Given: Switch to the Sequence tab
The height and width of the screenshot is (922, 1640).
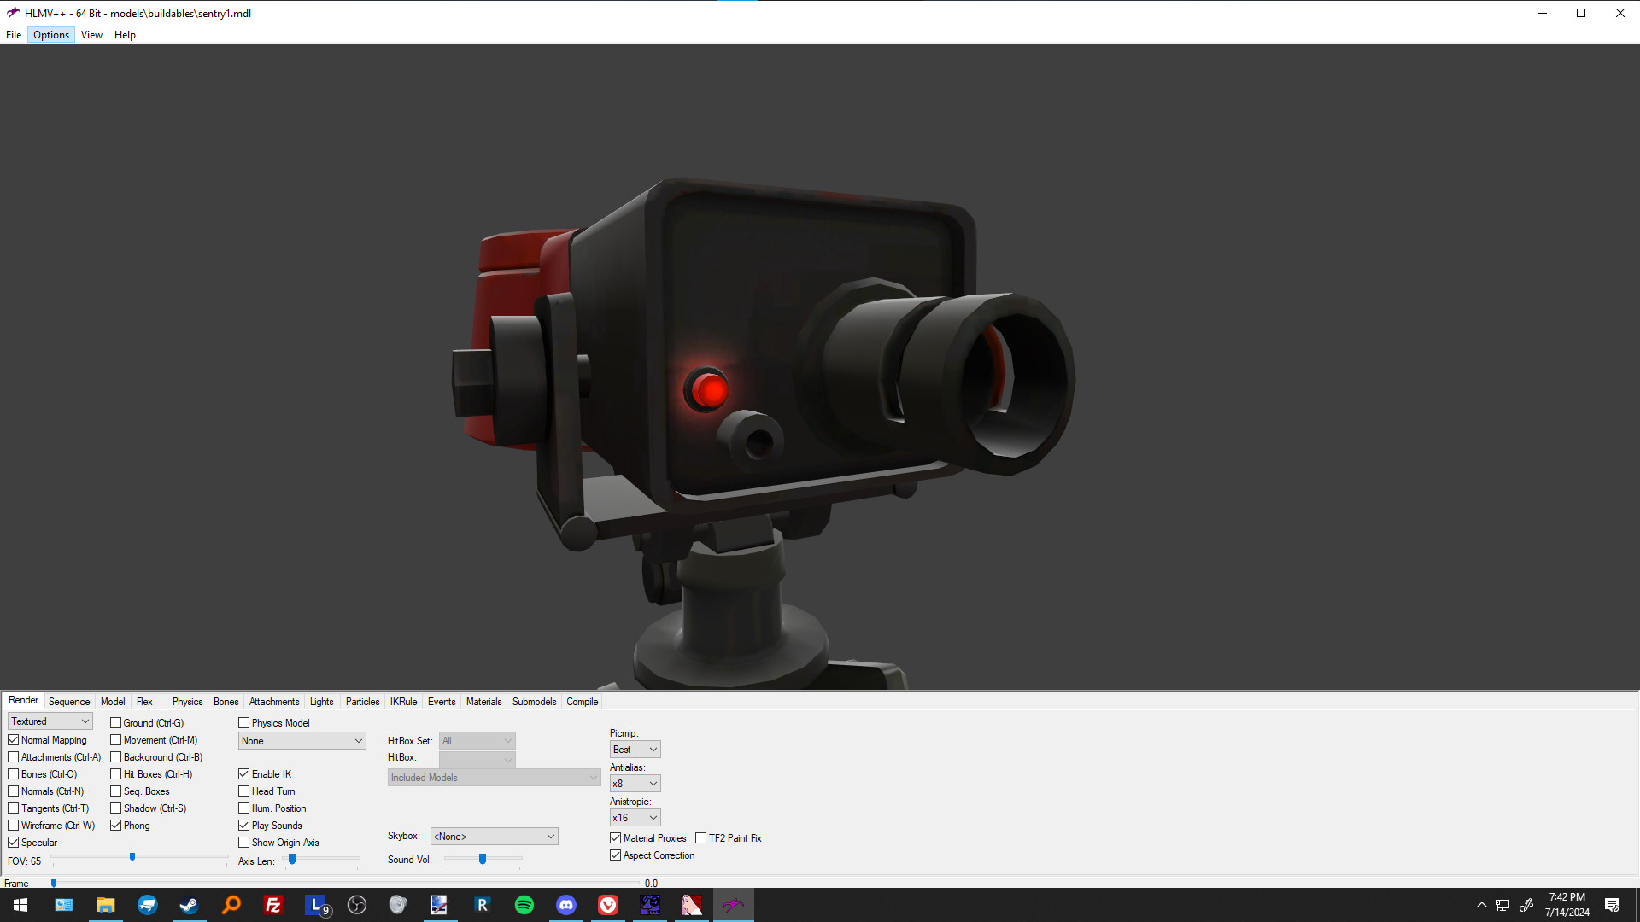Looking at the screenshot, I should [69, 702].
